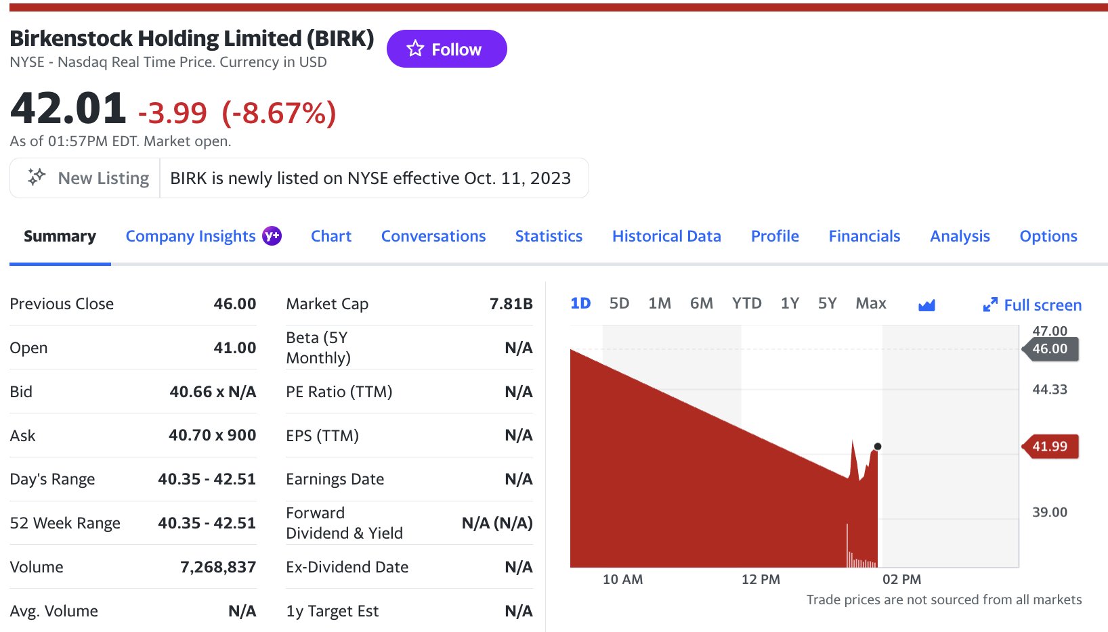
Task: Select the 5Y chart range
Action: (828, 303)
